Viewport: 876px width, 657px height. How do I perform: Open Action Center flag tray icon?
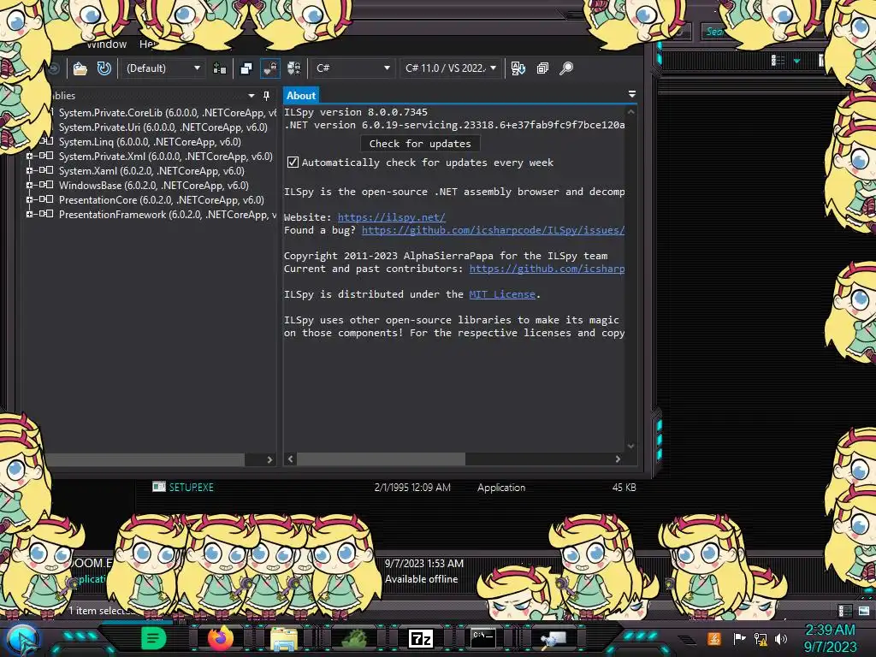pyautogui.click(x=738, y=638)
